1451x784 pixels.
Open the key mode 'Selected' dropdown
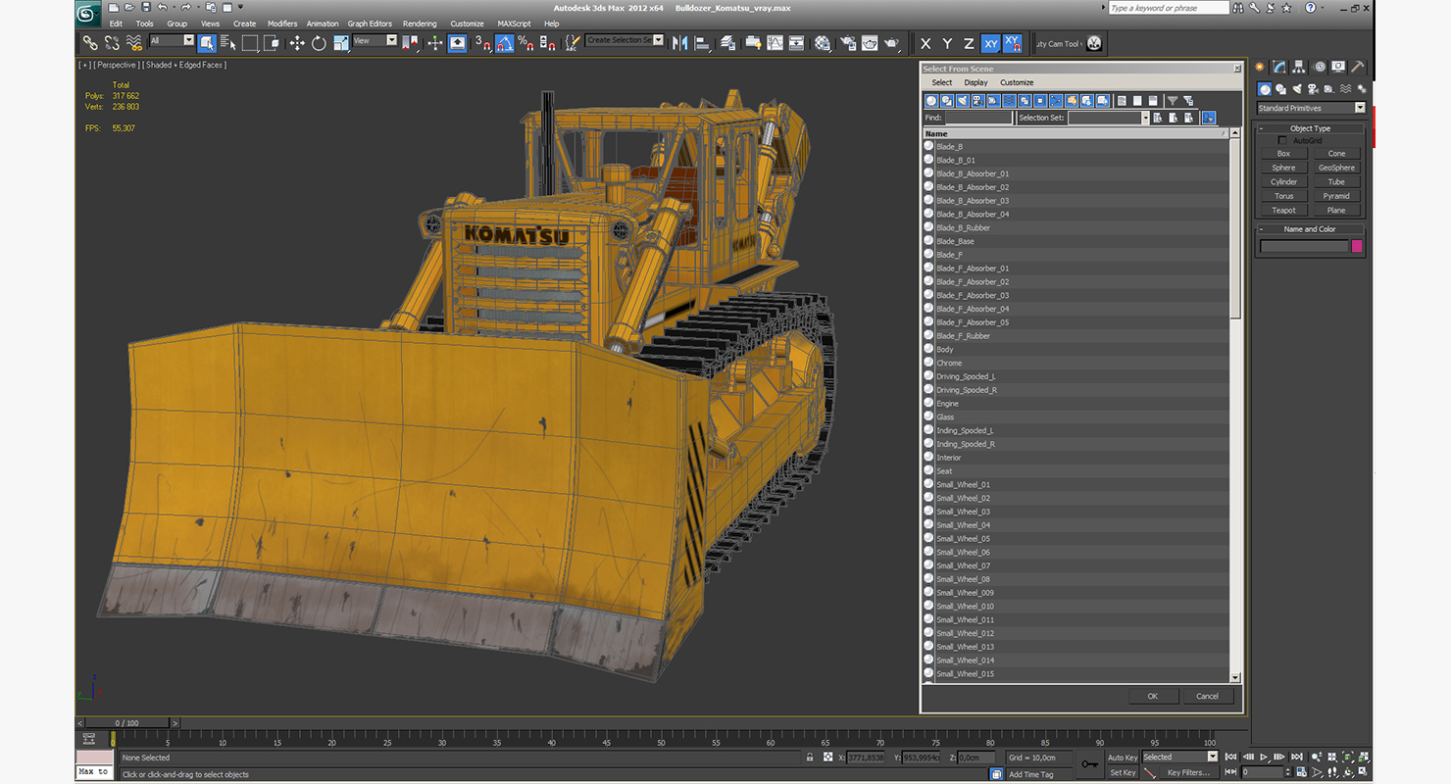pyautogui.click(x=1179, y=757)
